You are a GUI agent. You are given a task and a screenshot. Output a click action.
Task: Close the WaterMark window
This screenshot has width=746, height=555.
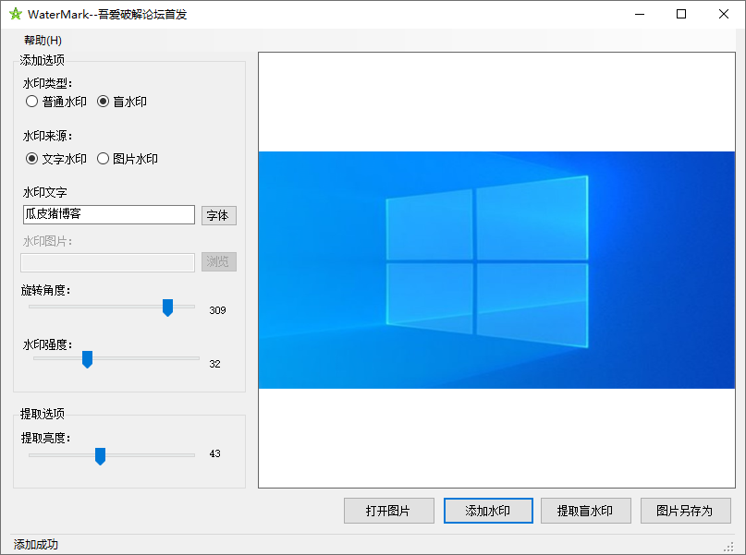point(723,14)
